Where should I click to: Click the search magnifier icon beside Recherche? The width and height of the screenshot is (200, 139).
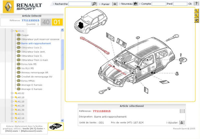[94, 4]
